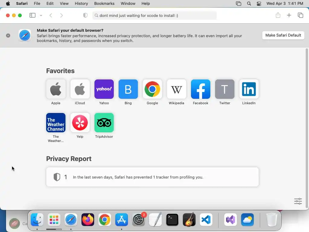Open the Edit menu
309x232 pixels.
(50, 4)
